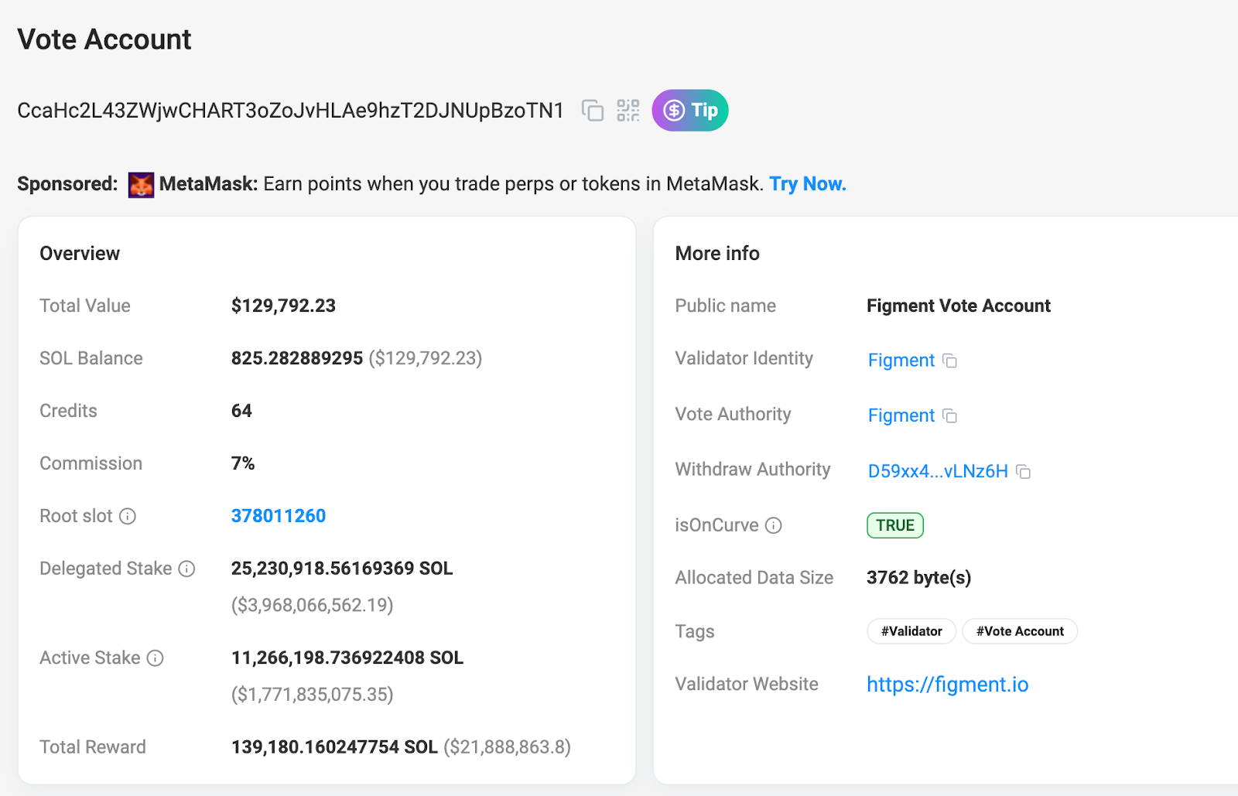
Task: Copy the vote account address
Action: coord(593,111)
